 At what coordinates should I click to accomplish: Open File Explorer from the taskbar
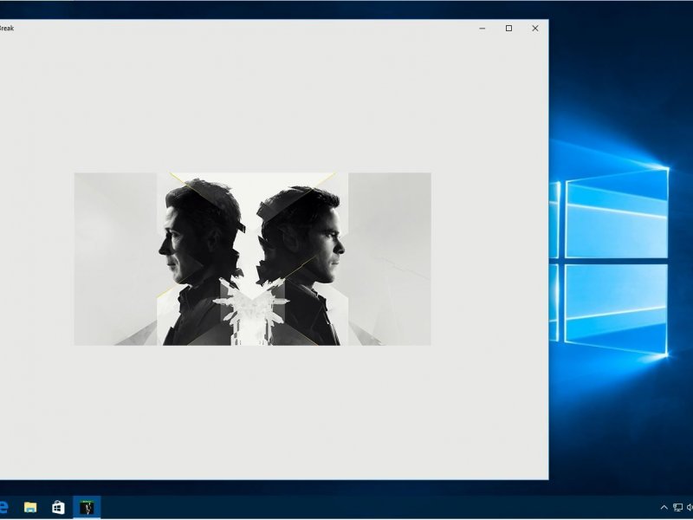tap(30, 507)
